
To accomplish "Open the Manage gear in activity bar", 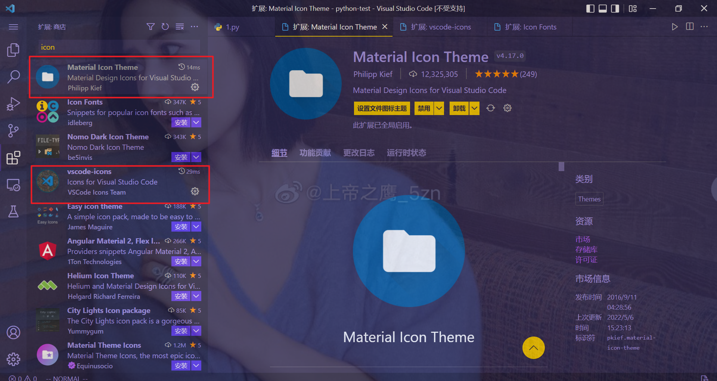I will point(13,359).
